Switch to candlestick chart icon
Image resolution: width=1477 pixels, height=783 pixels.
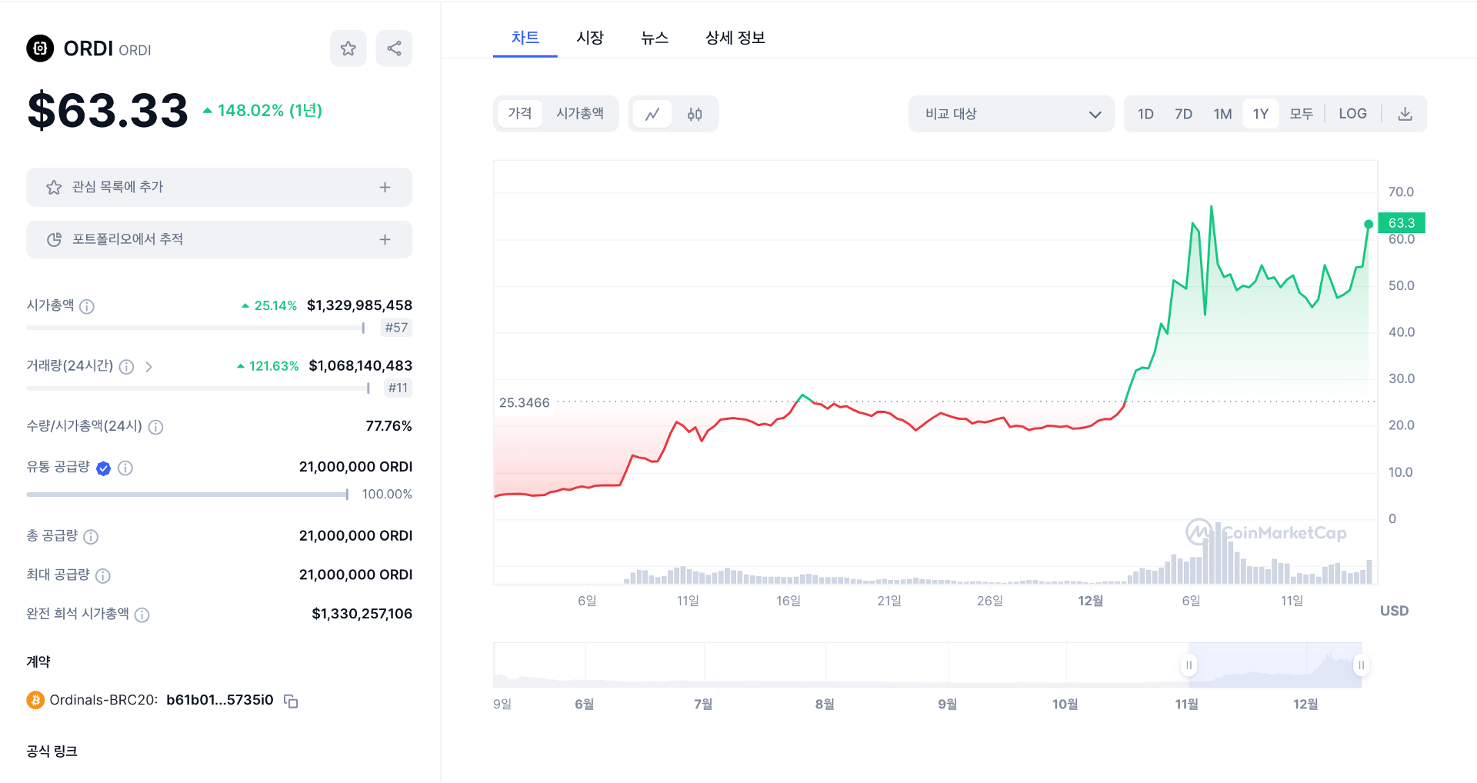695,114
